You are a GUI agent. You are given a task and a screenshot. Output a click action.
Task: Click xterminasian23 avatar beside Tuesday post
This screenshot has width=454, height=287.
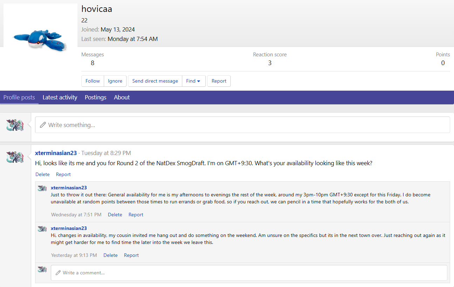pos(15,157)
